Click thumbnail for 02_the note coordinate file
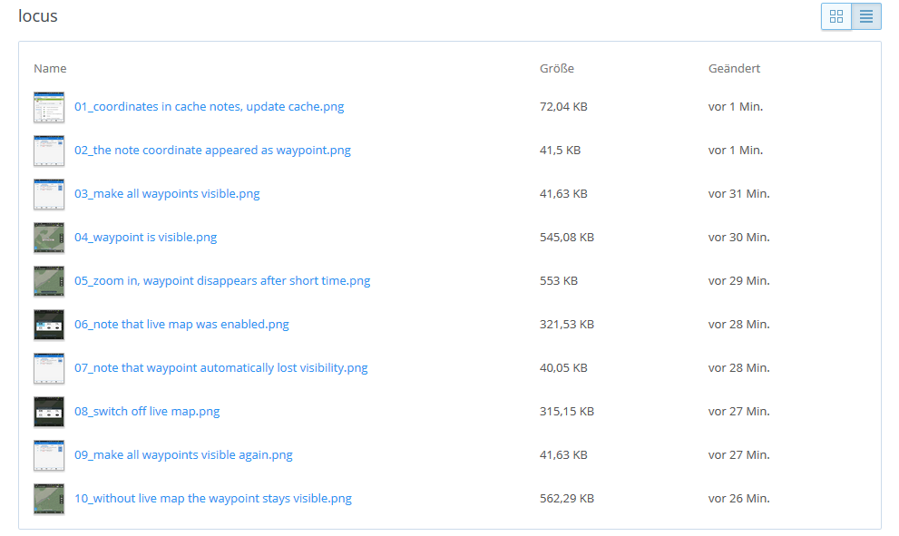Viewport: 899px width, 536px height. pos(49,151)
